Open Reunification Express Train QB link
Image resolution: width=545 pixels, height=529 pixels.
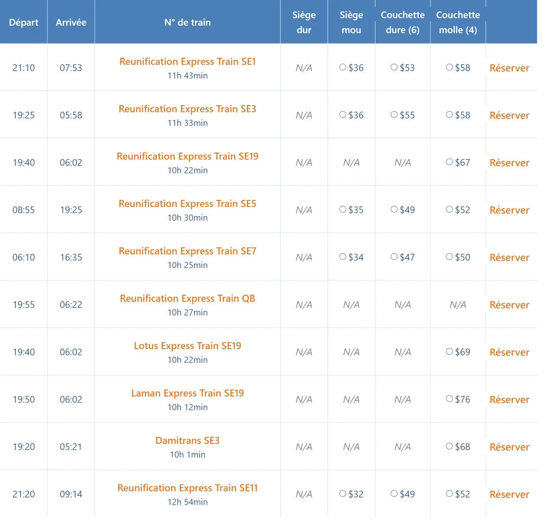pyautogui.click(x=187, y=299)
